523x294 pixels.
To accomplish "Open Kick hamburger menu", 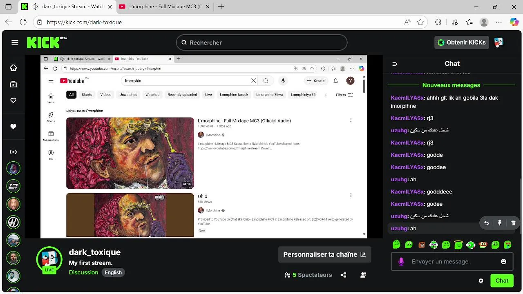I will click(x=15, y=42).
